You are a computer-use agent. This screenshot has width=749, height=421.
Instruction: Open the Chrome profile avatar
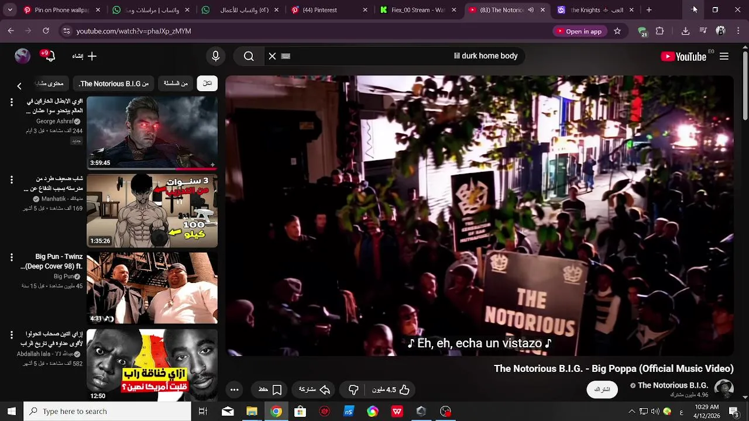(x=721, y=31)
